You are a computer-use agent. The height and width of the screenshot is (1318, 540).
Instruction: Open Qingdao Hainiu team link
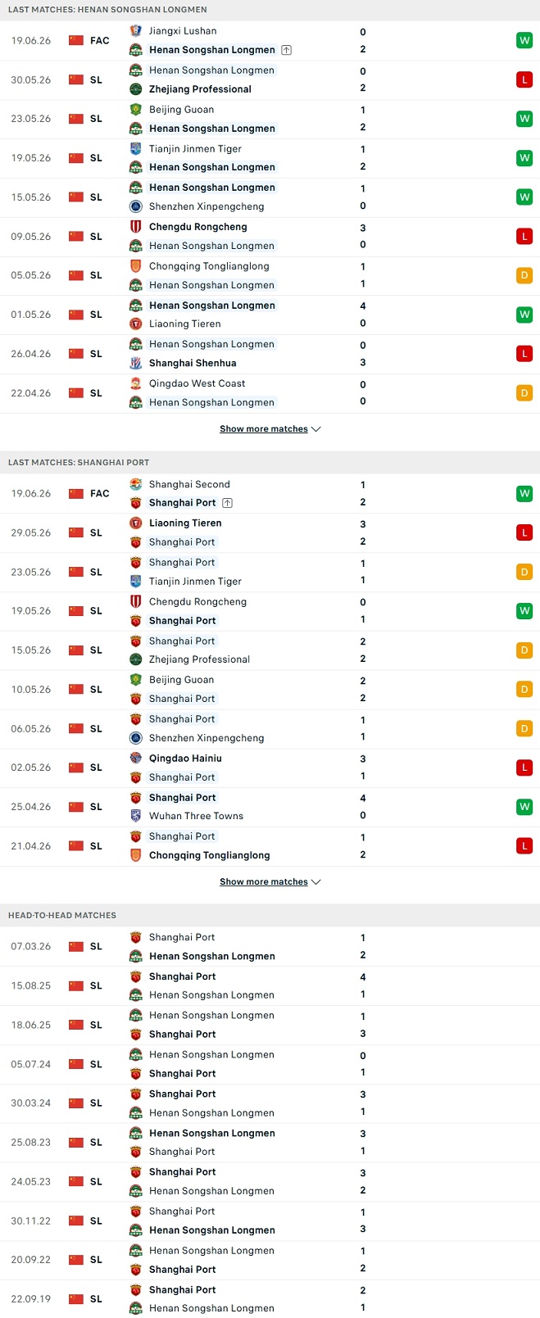pos(185,759)
